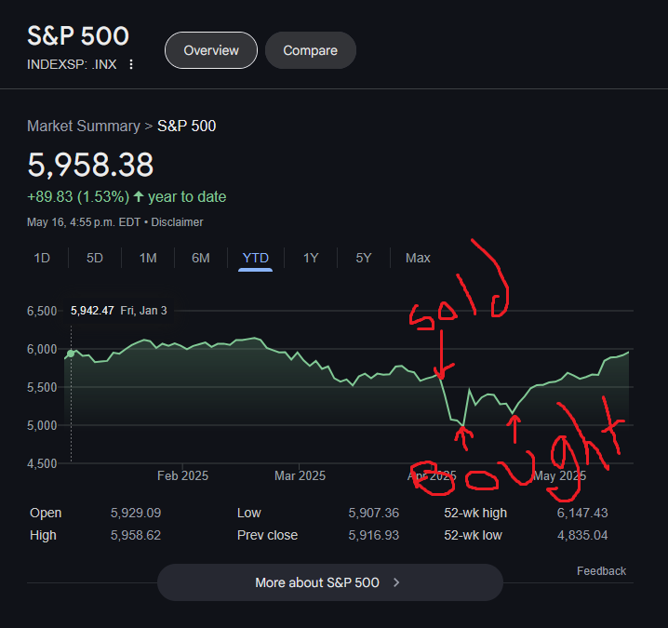This screenshot has width=668, height=628.
Task: Switch chart to 5Y range
Action: [x=364, y=258]
